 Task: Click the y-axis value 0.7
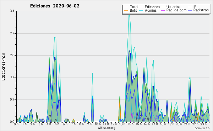pos(12,99)
